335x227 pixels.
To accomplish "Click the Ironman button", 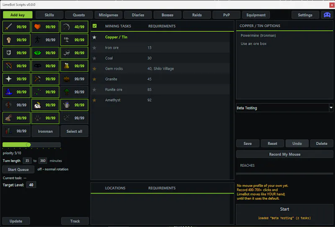I will pyautogui.click(x=45, y=131).
